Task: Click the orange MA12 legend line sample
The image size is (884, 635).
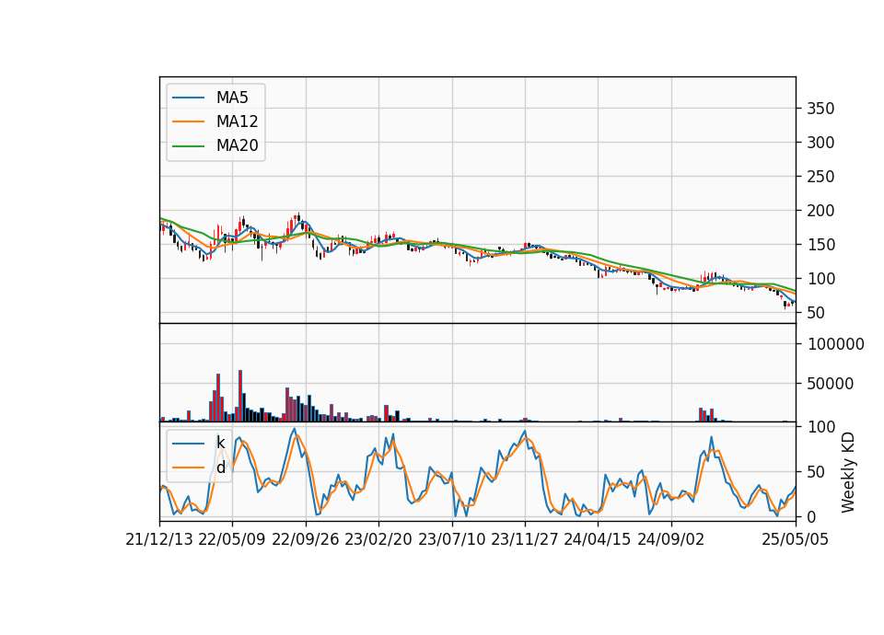Action: click(x=188, y=121)
